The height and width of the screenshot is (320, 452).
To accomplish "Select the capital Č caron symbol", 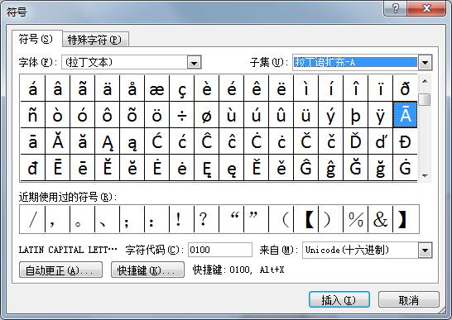I will [305, 141].
